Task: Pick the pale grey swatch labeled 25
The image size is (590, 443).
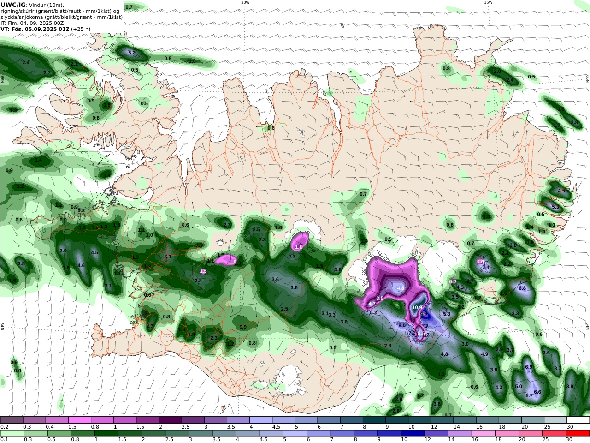Action: [x=555, y=420]
